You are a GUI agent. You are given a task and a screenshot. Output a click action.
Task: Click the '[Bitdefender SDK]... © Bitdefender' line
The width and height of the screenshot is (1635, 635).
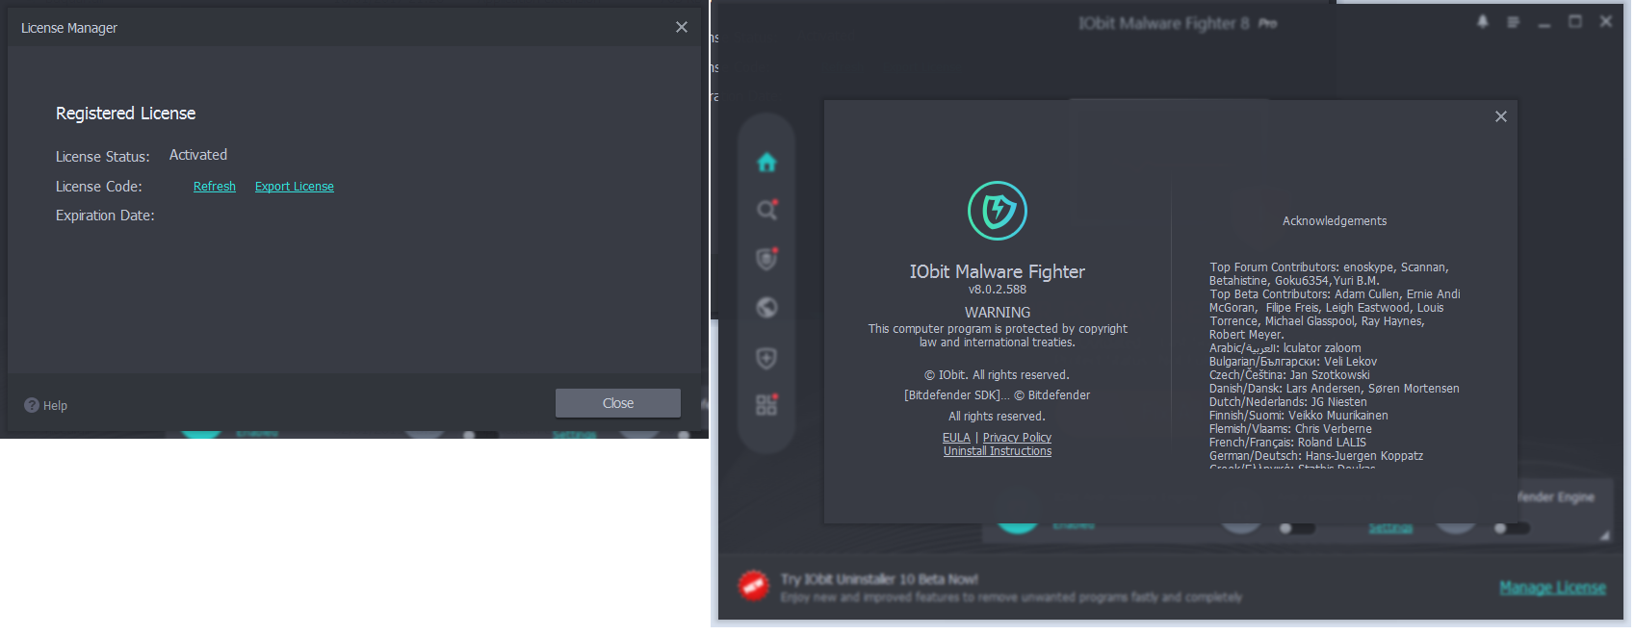tap(998, 395)
